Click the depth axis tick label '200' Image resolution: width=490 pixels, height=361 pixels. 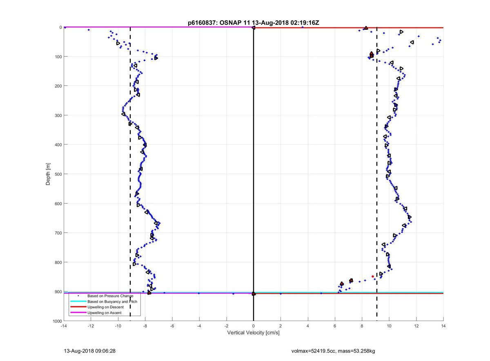click(x=58, y=86)
